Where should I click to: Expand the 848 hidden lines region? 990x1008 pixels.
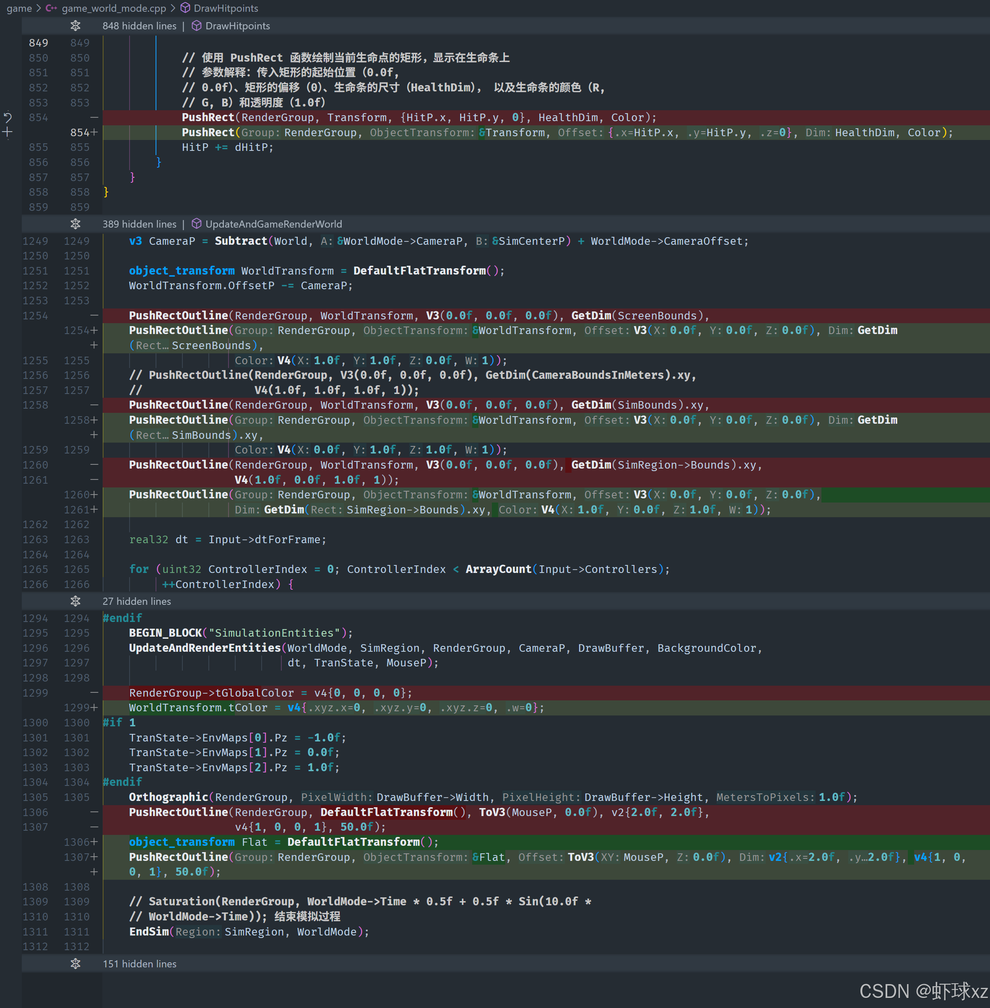(x=139, y=26)
